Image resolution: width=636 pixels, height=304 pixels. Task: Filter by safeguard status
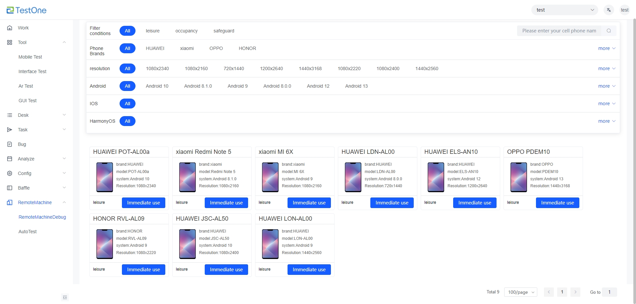[224, 31]
